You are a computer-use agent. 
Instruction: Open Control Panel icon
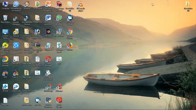(5, 34)
